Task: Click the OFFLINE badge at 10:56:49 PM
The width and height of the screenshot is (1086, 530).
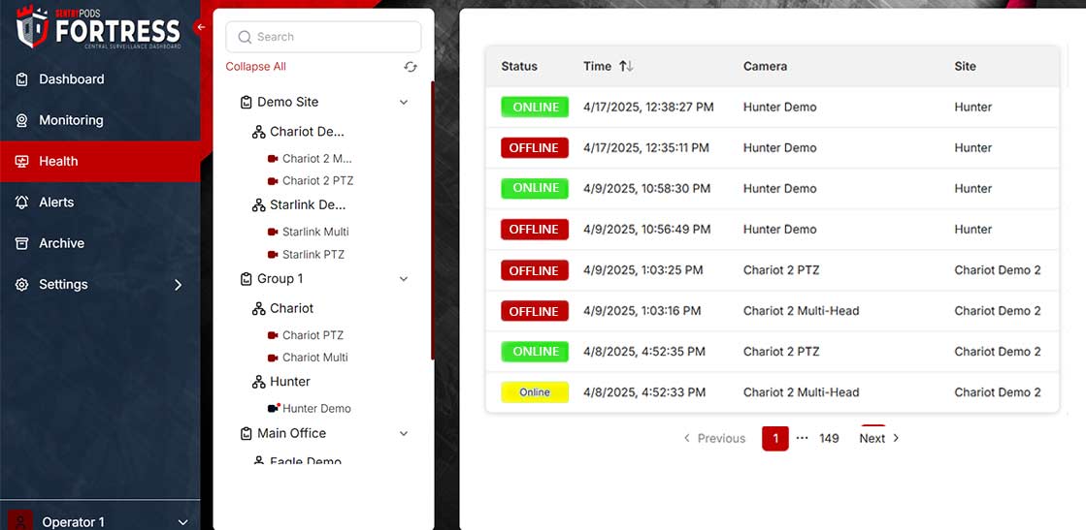Action: 535,230
